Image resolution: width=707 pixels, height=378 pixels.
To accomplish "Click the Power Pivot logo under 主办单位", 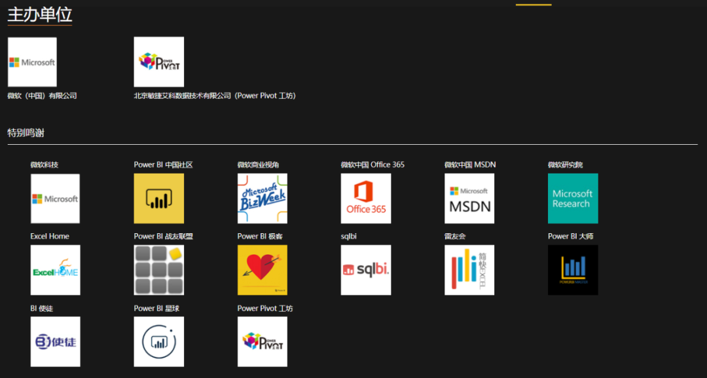I will [x=158, y=62].
